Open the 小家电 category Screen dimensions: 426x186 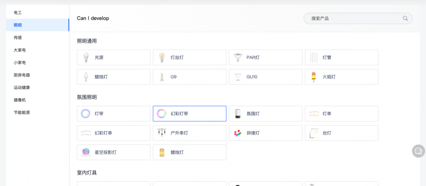[x=38, y=62]
